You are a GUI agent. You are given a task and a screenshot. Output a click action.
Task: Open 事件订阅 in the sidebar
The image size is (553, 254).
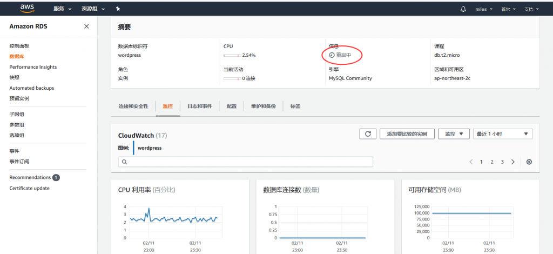click(19, 162)
